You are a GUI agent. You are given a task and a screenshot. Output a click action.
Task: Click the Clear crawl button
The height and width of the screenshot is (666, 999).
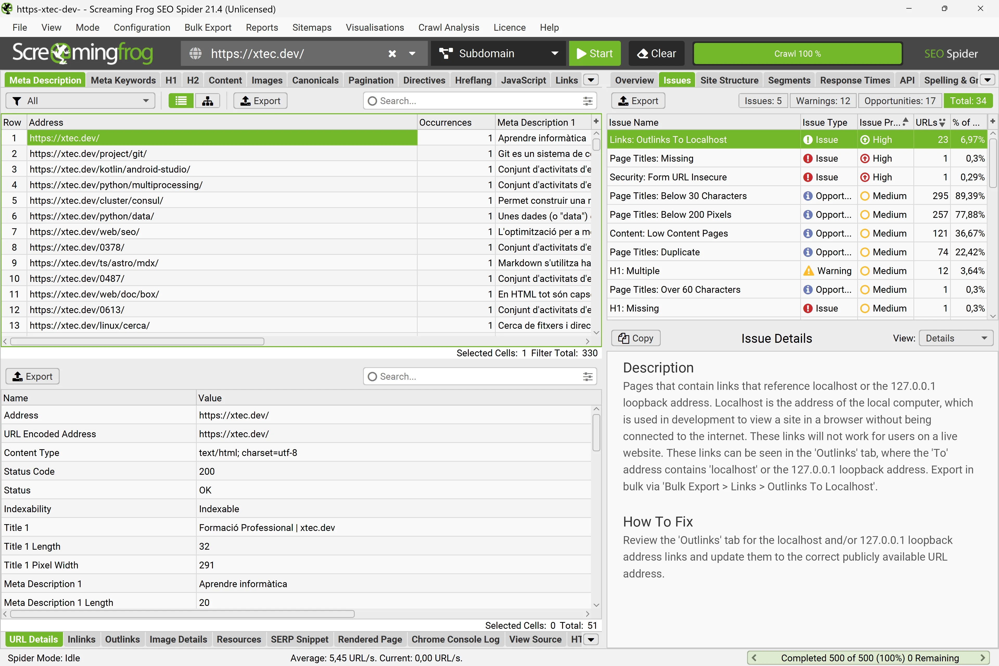pos(656,54)
